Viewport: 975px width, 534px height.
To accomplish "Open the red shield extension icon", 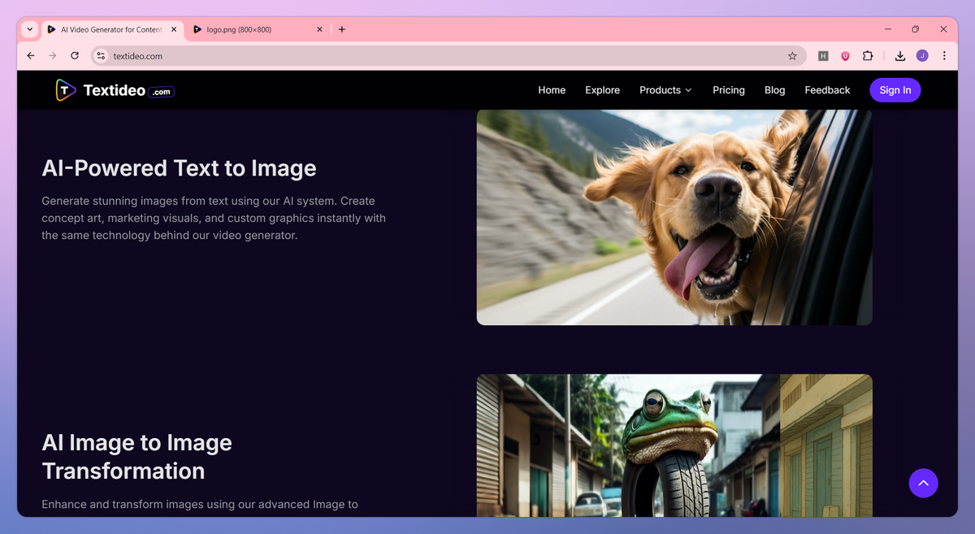I will (x=845, y=56).
